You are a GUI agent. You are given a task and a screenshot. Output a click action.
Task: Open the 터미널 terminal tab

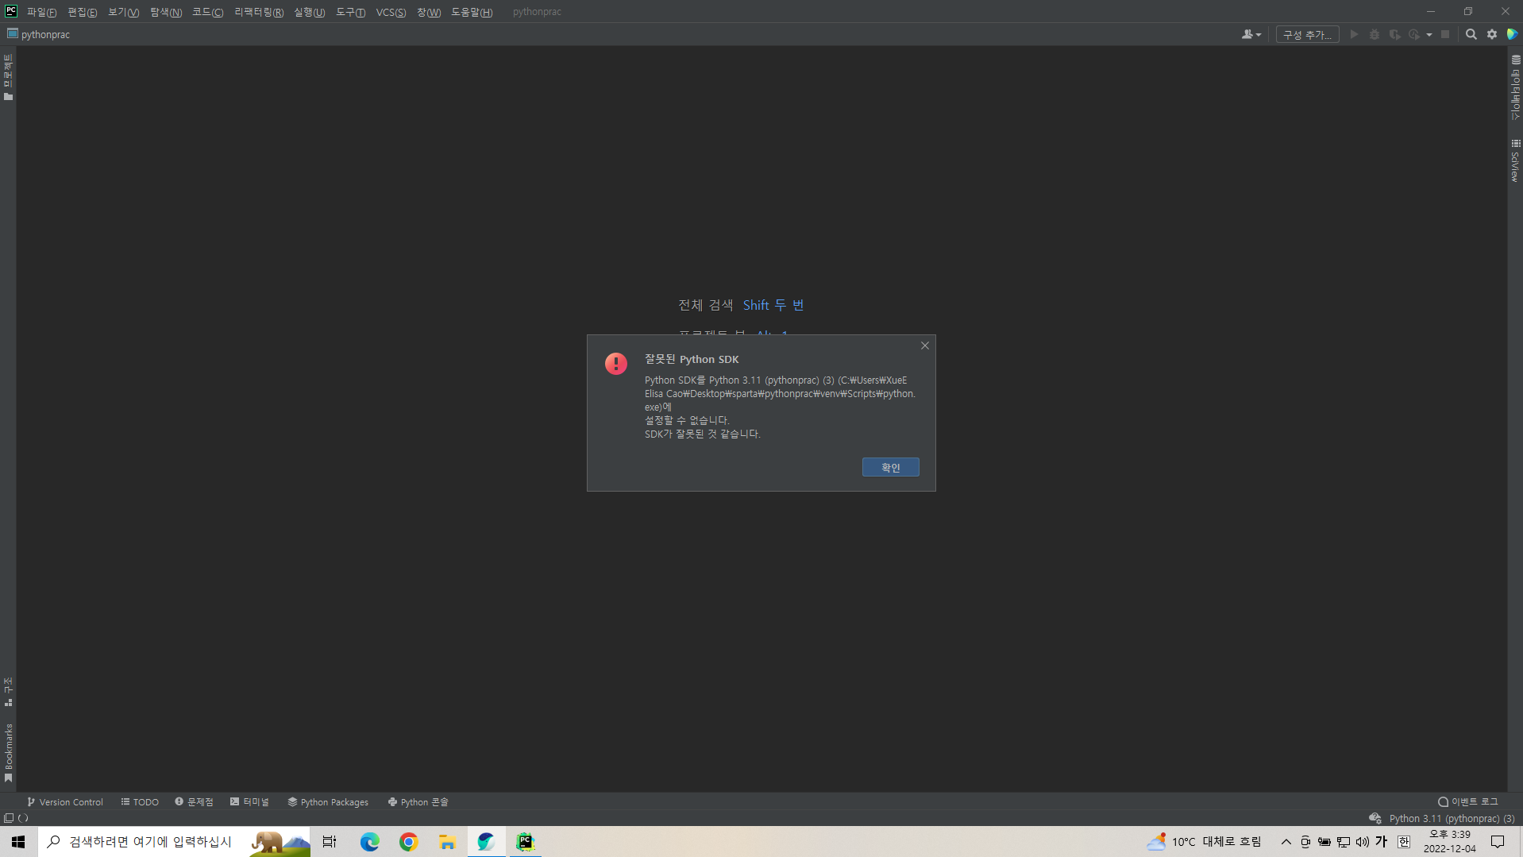pos(249,802)
